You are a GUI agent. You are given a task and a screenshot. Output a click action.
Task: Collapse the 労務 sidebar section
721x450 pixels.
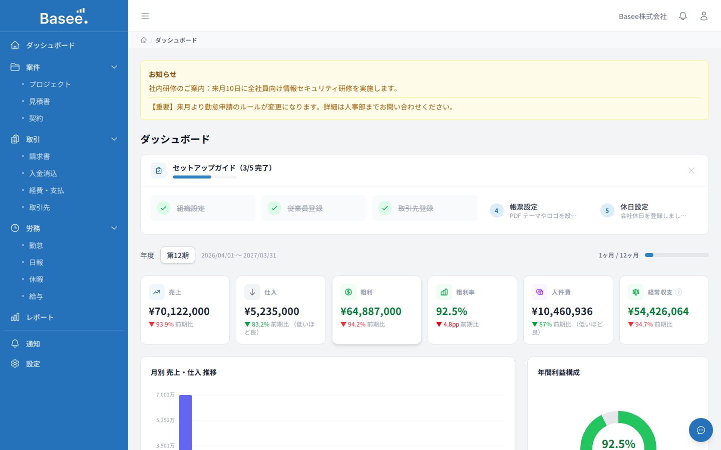pyautogui.click(x=114, y=228)
